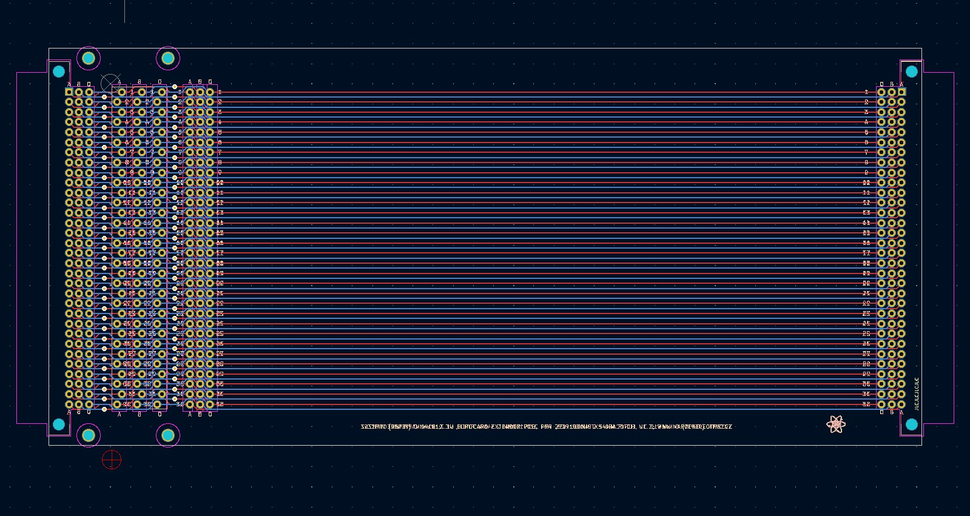Select the top-left ringed mounting hole

click(x=89, y=58)
